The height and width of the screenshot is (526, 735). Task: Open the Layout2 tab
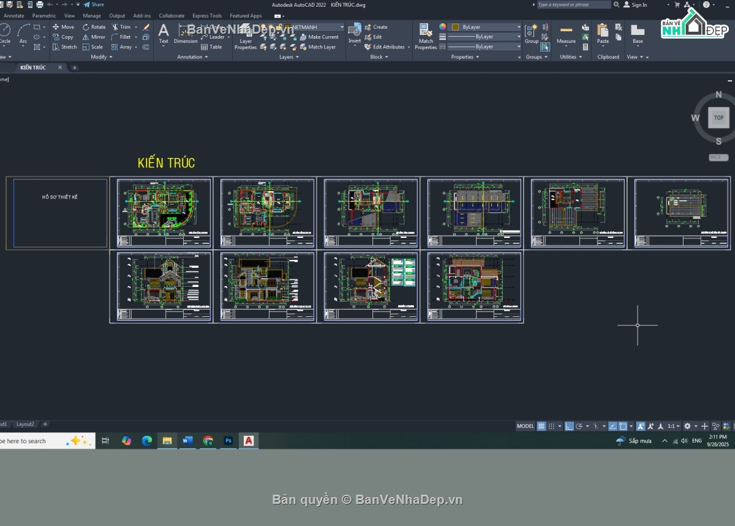point(25,424)
